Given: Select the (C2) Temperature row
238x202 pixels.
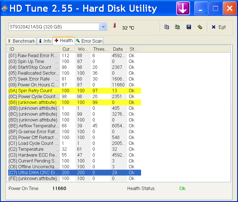Looking at the screenshot, I should coord(75,149).
